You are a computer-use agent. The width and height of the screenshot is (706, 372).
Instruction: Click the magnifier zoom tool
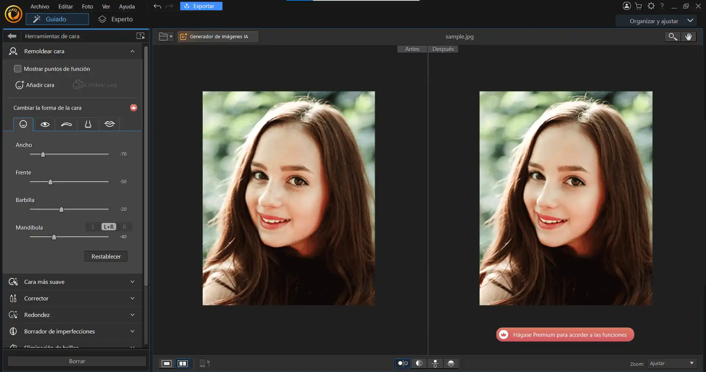tap(673, 36)
